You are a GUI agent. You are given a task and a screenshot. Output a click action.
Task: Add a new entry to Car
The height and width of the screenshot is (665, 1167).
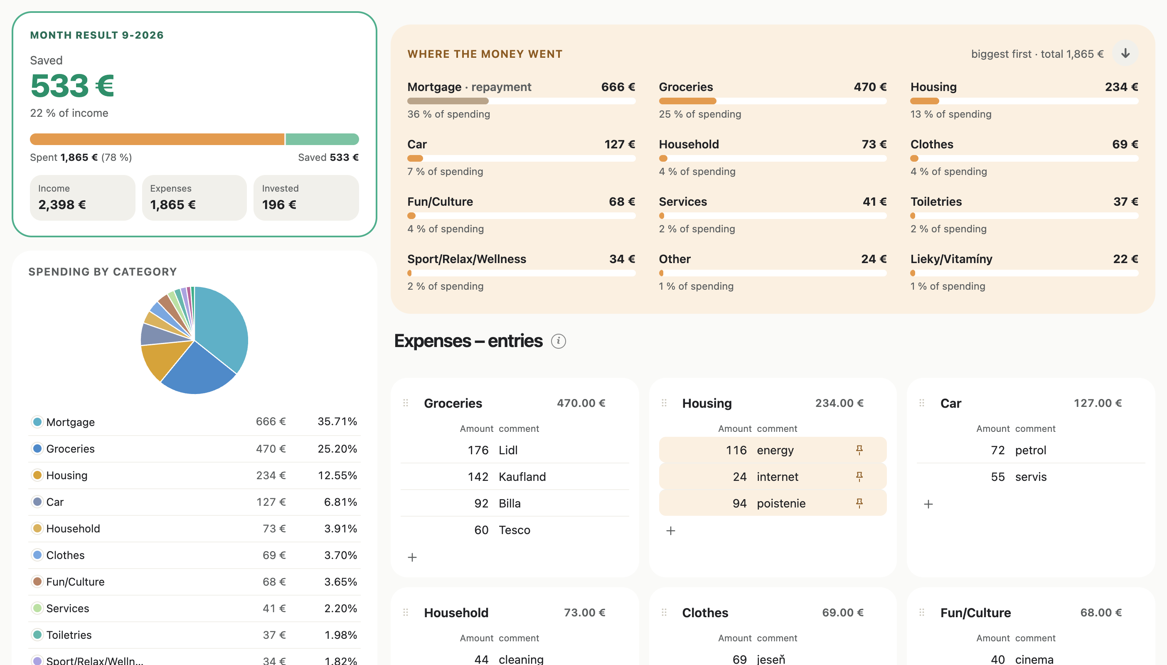[928, 504]
